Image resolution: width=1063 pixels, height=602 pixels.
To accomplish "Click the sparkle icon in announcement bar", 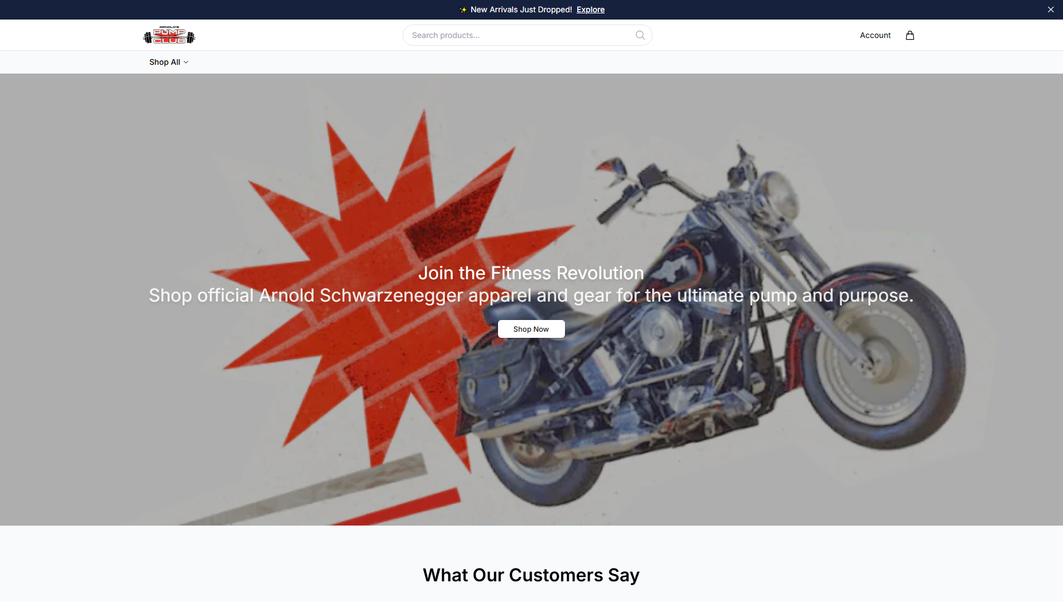I will pos(463,9).
